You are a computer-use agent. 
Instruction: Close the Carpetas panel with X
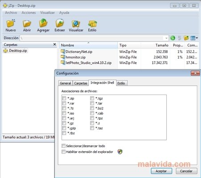point(54,45)
